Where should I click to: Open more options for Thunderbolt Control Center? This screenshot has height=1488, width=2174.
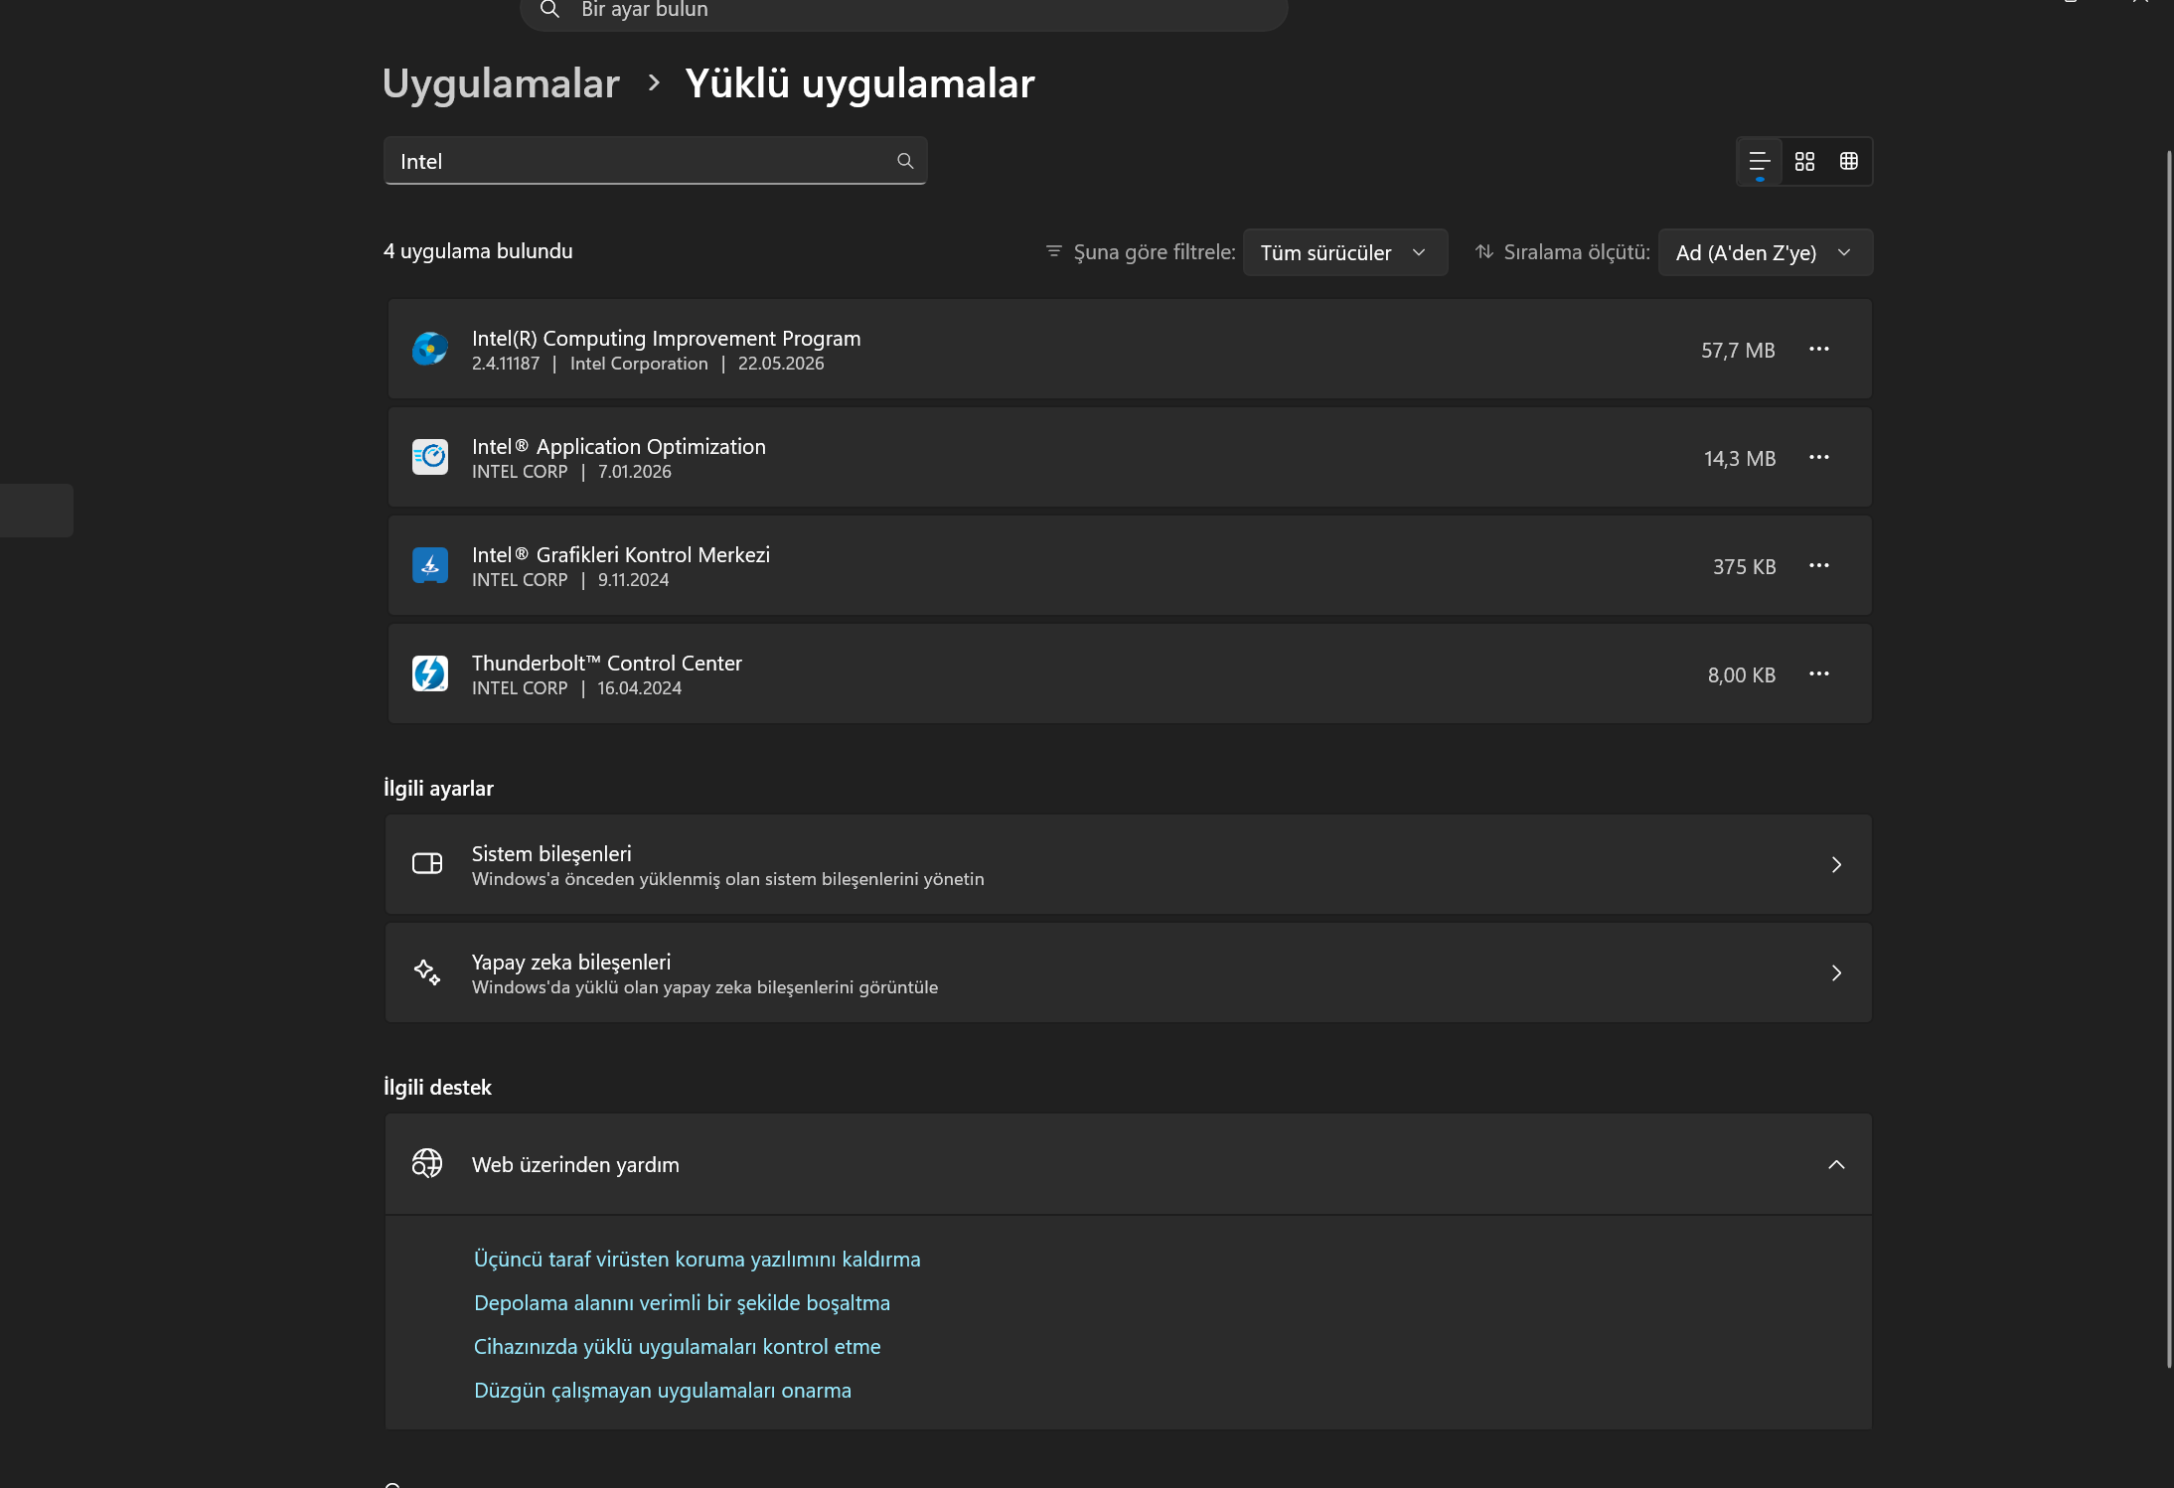[x=1818, y=673]
